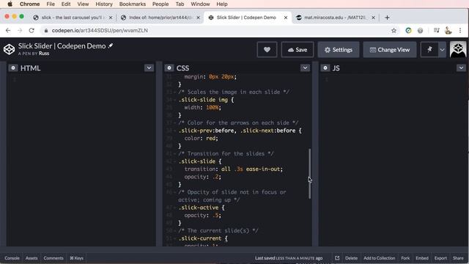
Task: Show keyboard shortcut Keys
Action: (x=76, y=258)
